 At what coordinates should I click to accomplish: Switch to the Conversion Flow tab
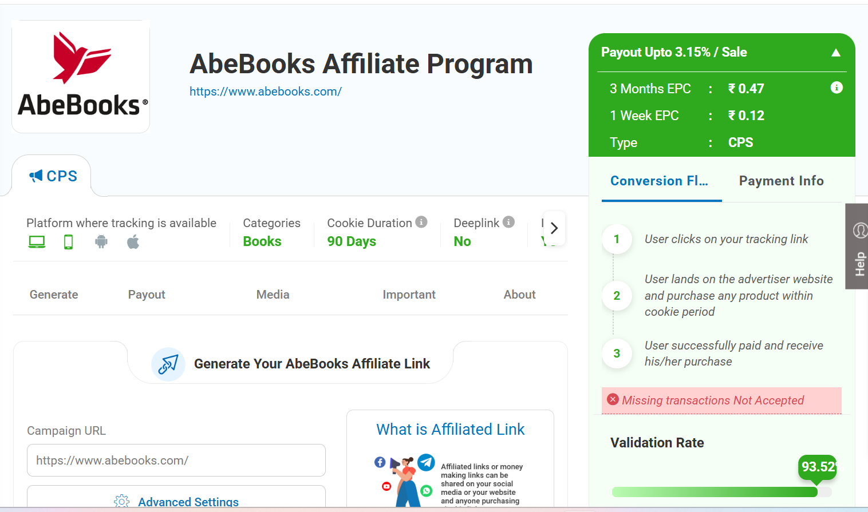[660, 181]
